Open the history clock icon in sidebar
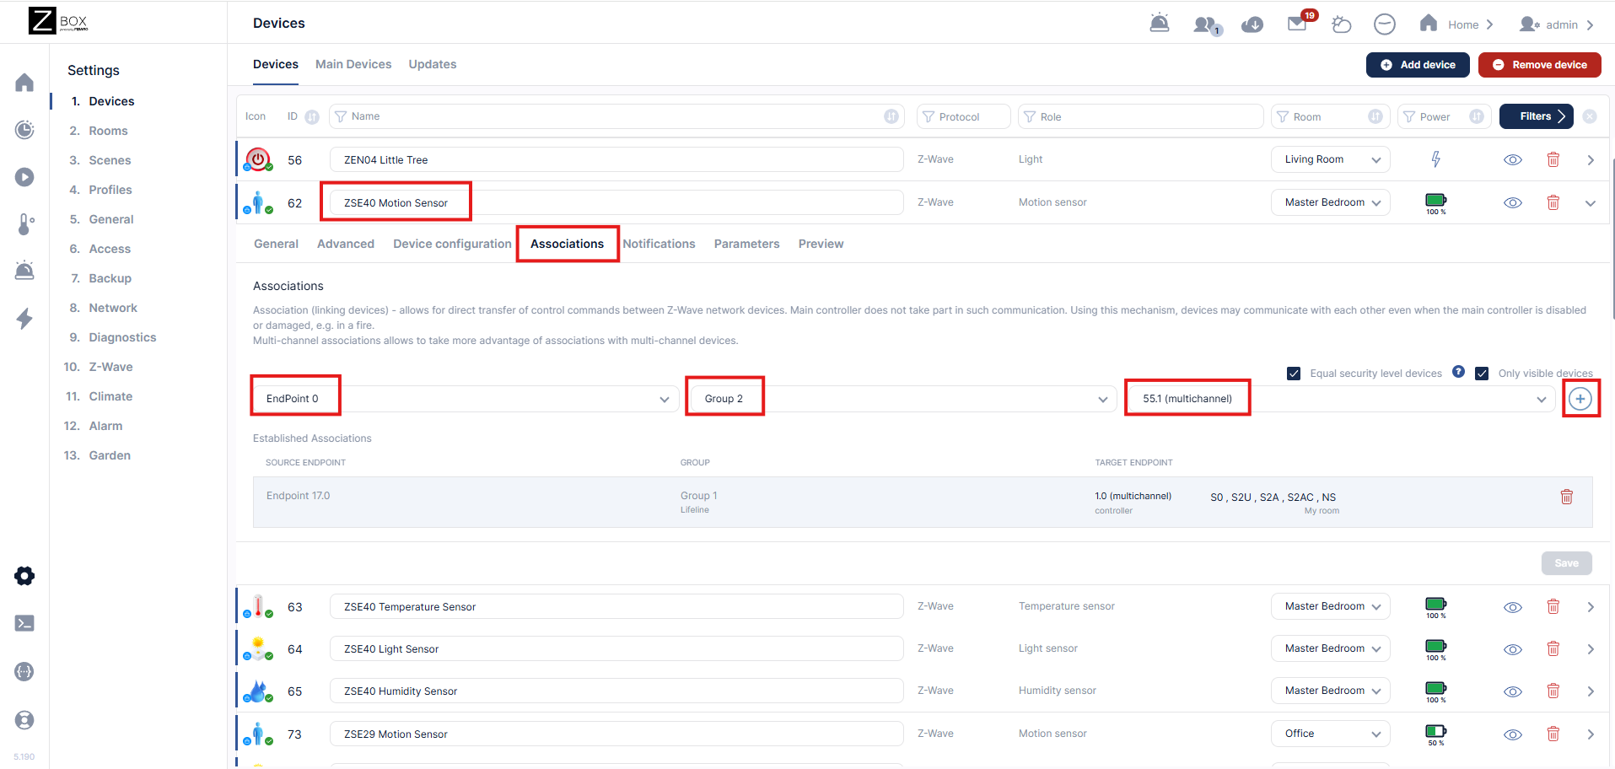The width and height of the screenshot is (1615, 769). tap(24, 130)
